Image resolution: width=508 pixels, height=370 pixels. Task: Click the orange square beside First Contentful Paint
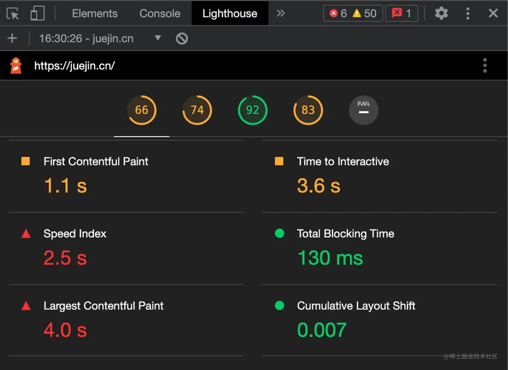[x=26, y=161]
